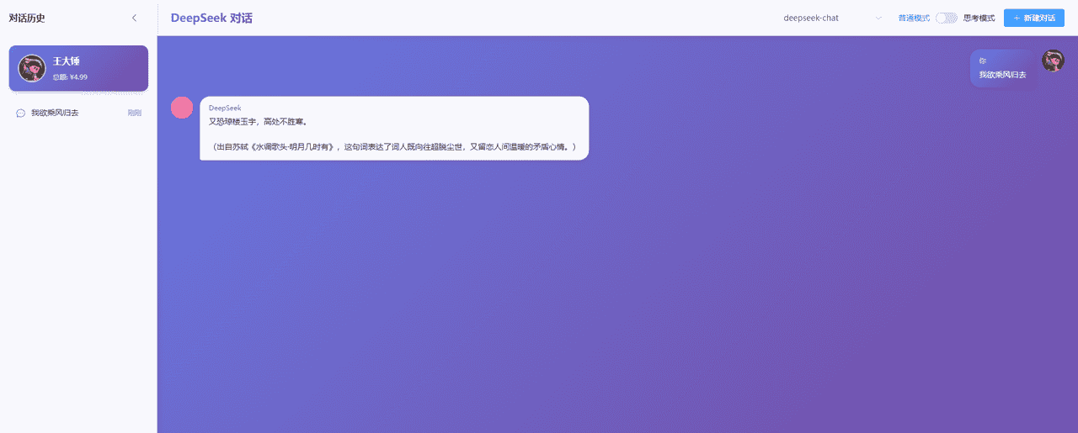
Task: Click the 总额: ¥4.99 balance text
Action: pos(70,77)
